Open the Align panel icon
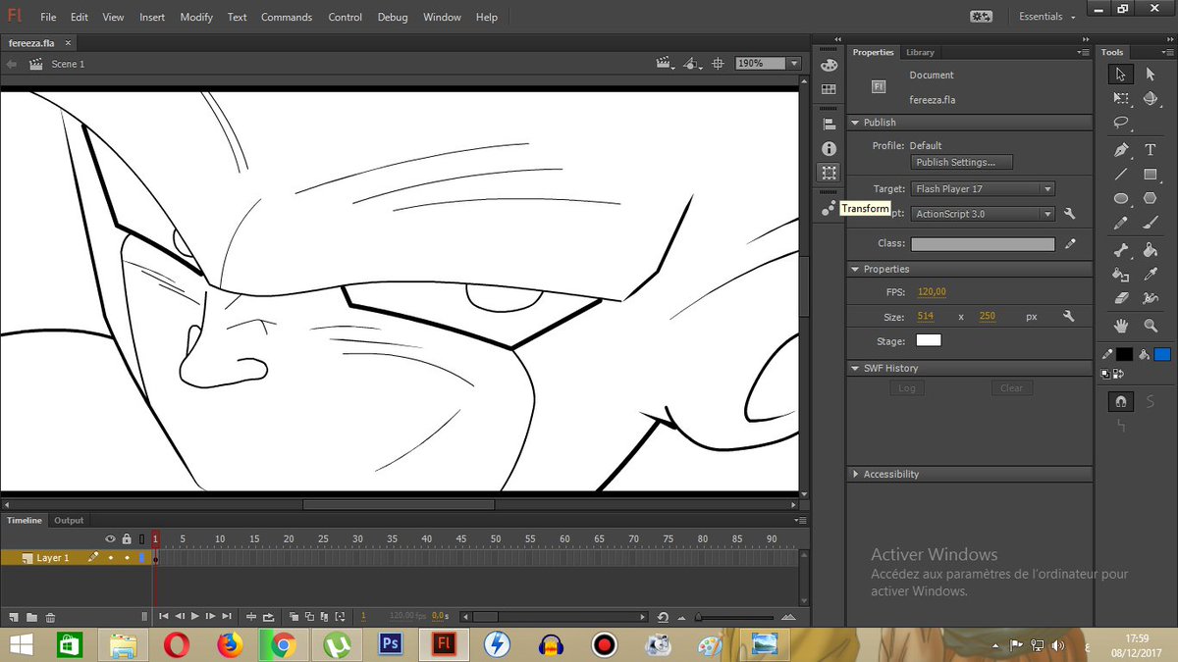The width and height of the screenshot is (1178, 662). coord(830,125)
